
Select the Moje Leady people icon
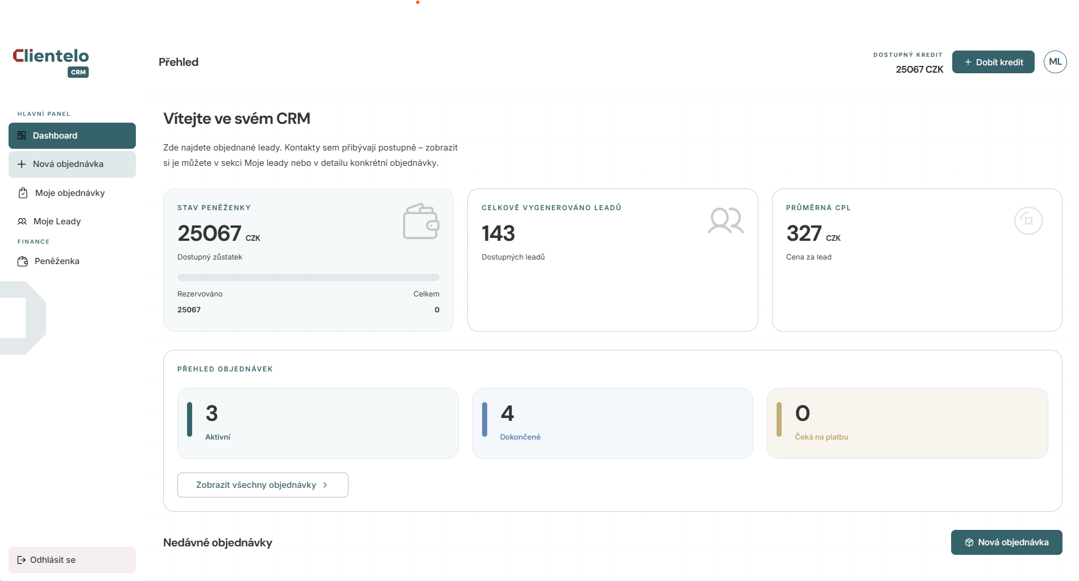[x=22, y=221]
